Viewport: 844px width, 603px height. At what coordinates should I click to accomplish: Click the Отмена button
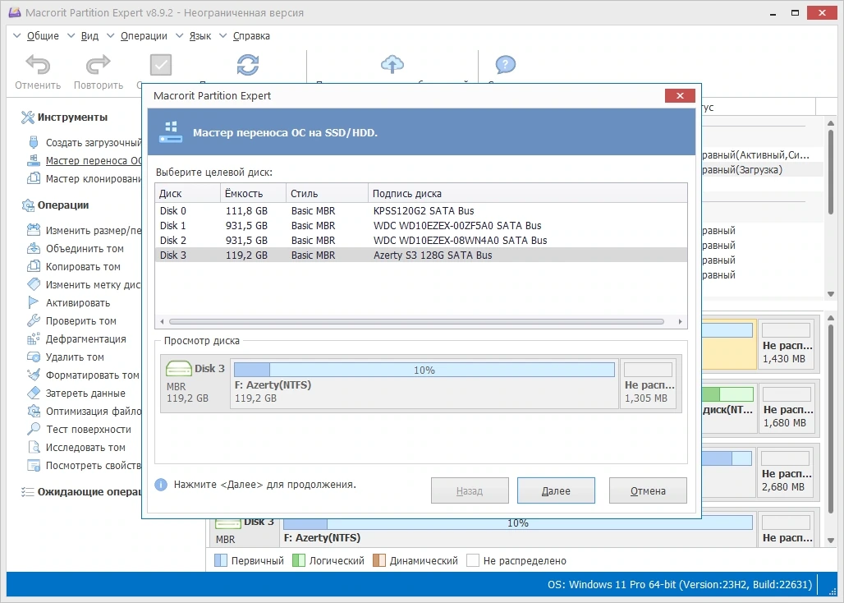(x=648, y=490)
